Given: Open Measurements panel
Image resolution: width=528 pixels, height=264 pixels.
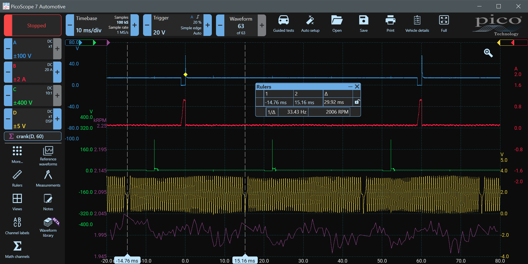Looking at the screenshot, I should (48, 179).
